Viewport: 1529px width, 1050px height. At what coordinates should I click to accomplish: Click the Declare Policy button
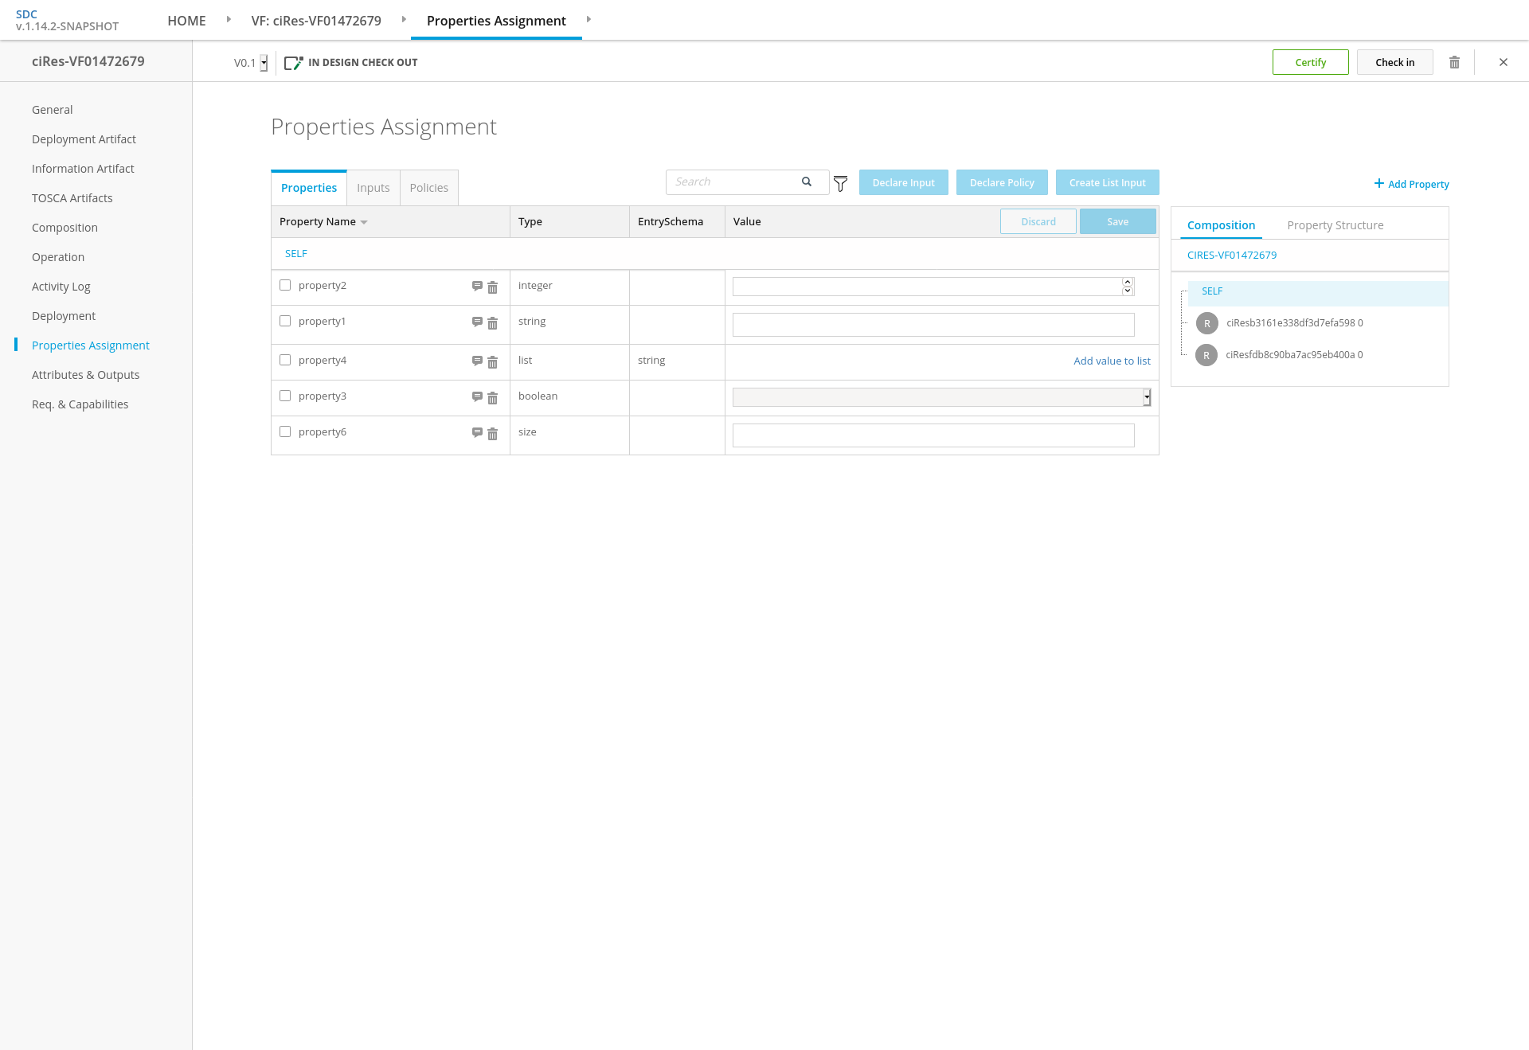(x=1002, y=182)
